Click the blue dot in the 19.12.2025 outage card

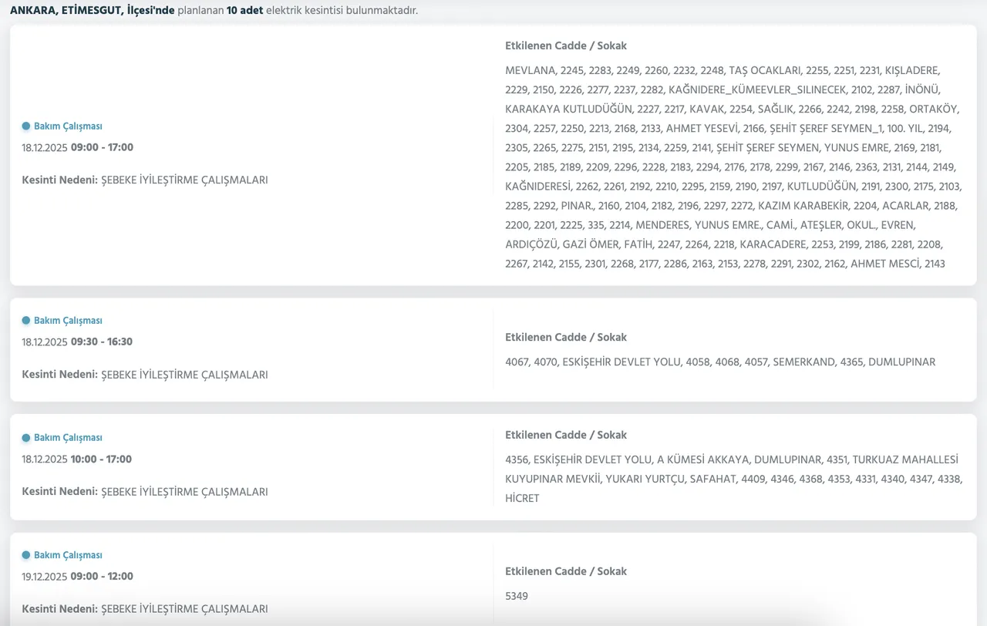pyautogui.click(x=26, y=555)
